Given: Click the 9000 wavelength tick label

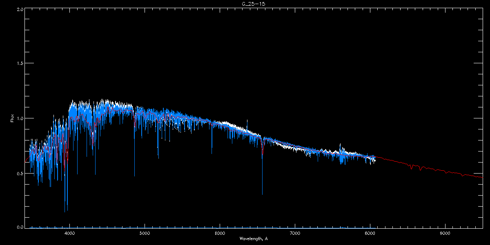Looking at the screenshot, I should click(x=445, y=234).
